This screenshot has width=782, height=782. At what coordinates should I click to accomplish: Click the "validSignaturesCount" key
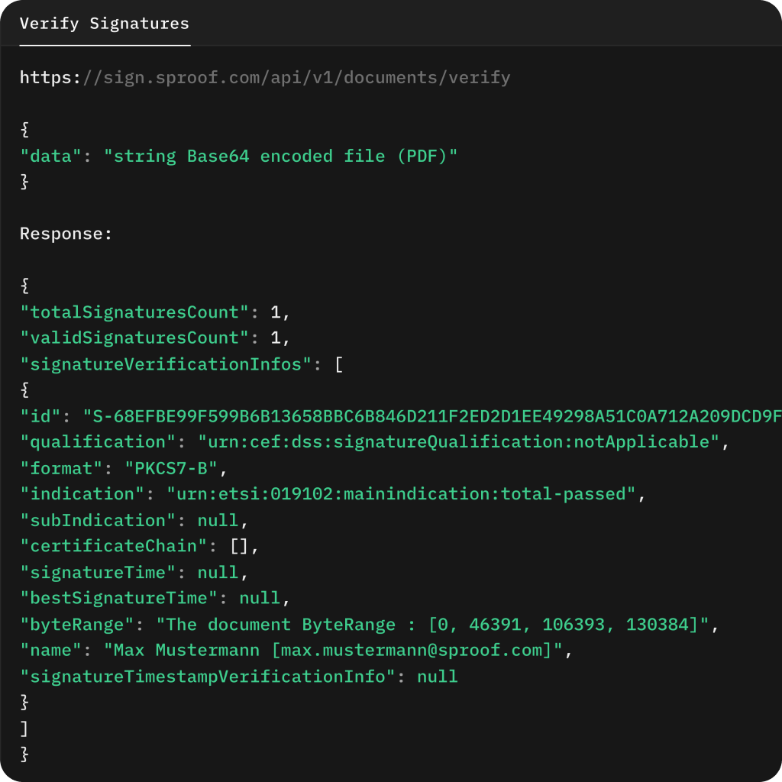[134, 338]
